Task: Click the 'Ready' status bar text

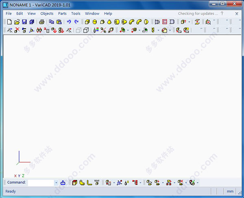Action: coord(11,191)
